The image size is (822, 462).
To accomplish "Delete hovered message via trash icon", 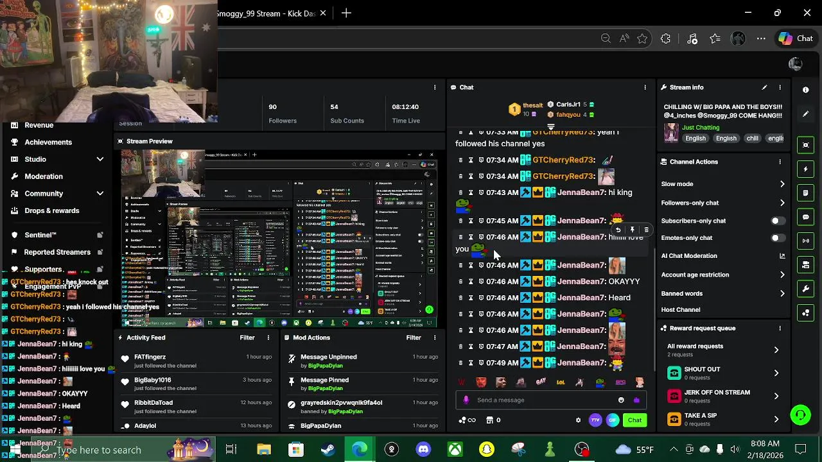I will click(646, 230).
